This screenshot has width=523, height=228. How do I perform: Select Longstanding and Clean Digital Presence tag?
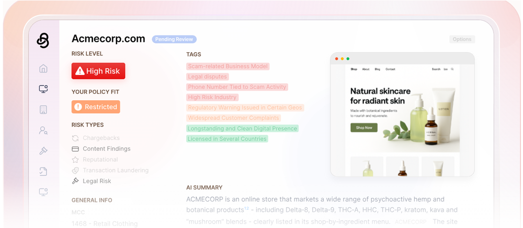point(242,128)
